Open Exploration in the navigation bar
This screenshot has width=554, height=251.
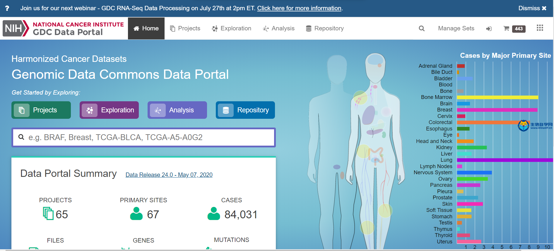click(231, 28)
